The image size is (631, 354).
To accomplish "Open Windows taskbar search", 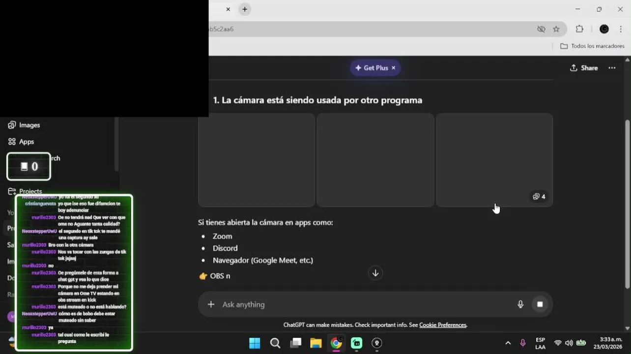I will (x=275, y=343).
